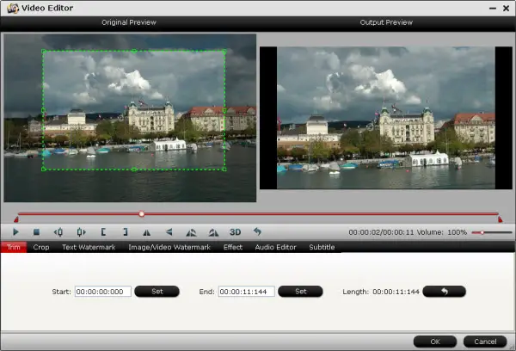
Task: Go to the Audio Editor tab
Action: (275, 248)
